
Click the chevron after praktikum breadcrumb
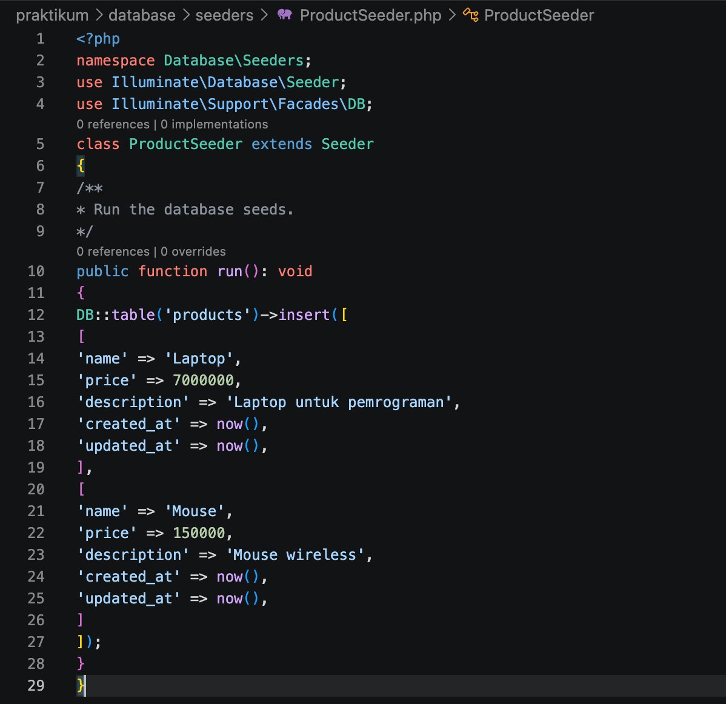(99, 15)
